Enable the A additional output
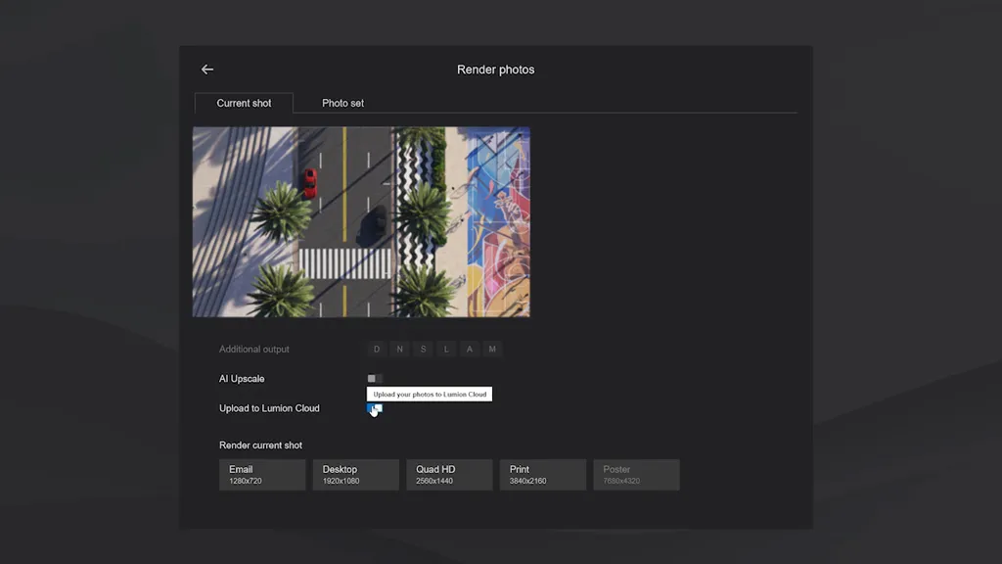1002x564 pixels. point(470,350)
